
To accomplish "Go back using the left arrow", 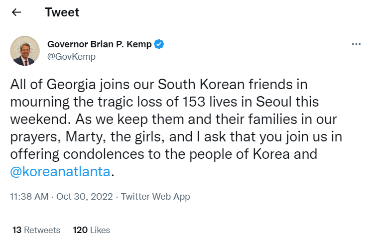I will click(16, 12).
